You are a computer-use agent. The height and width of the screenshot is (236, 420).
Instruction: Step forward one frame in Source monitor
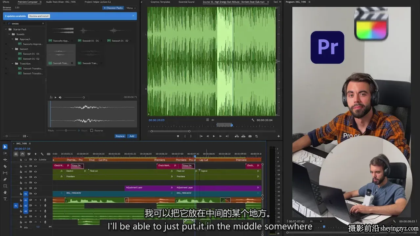coord(220,136)
